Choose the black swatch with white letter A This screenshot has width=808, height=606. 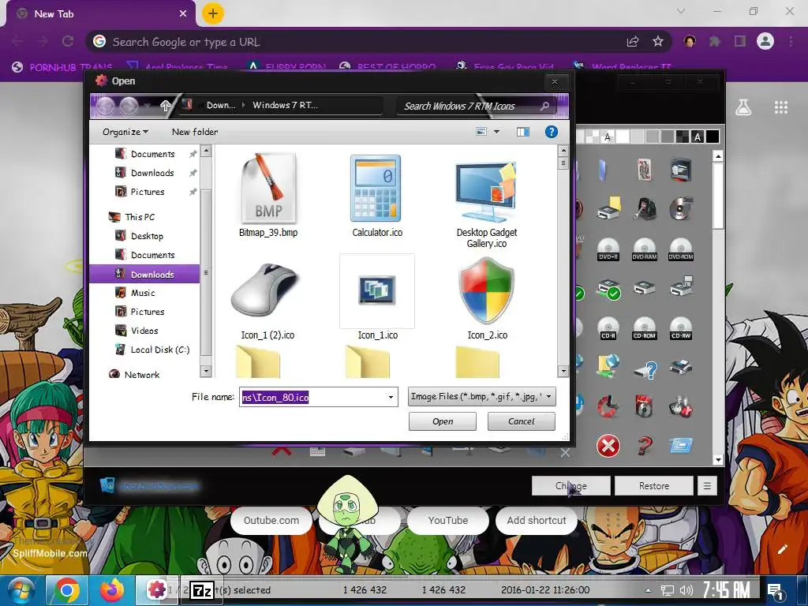click(x=698, y=137)
